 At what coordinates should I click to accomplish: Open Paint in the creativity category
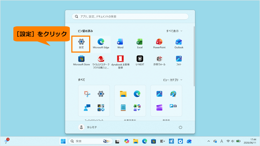click(x=173, y=94)
